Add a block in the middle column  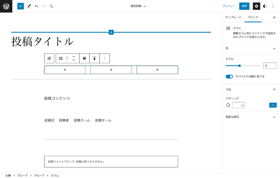111,70
